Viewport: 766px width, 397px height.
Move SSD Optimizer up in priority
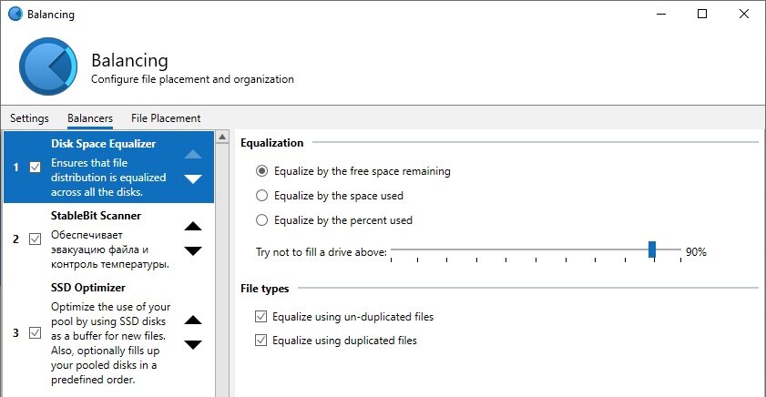(193, 321)
